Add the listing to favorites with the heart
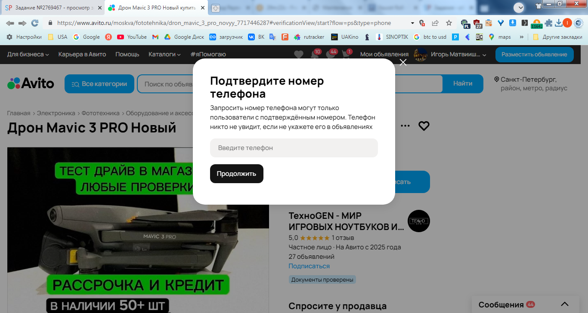The image size is (588, 313). click(x=424, y=126)
